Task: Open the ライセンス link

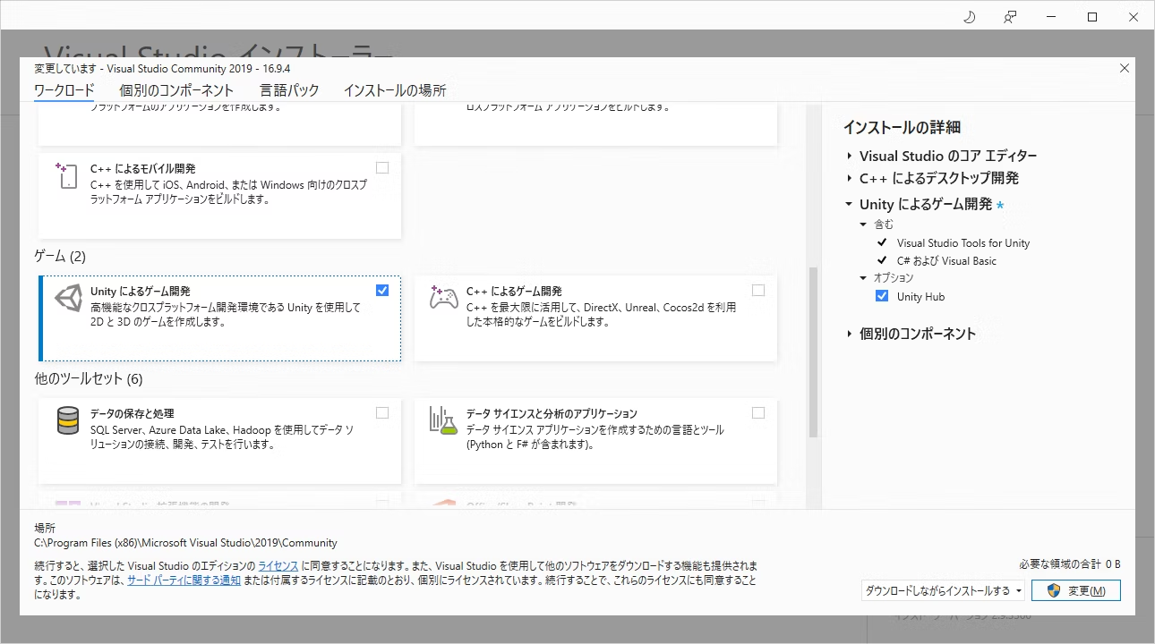Action: tap(278, 566)
